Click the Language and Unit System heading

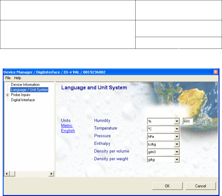94,88
